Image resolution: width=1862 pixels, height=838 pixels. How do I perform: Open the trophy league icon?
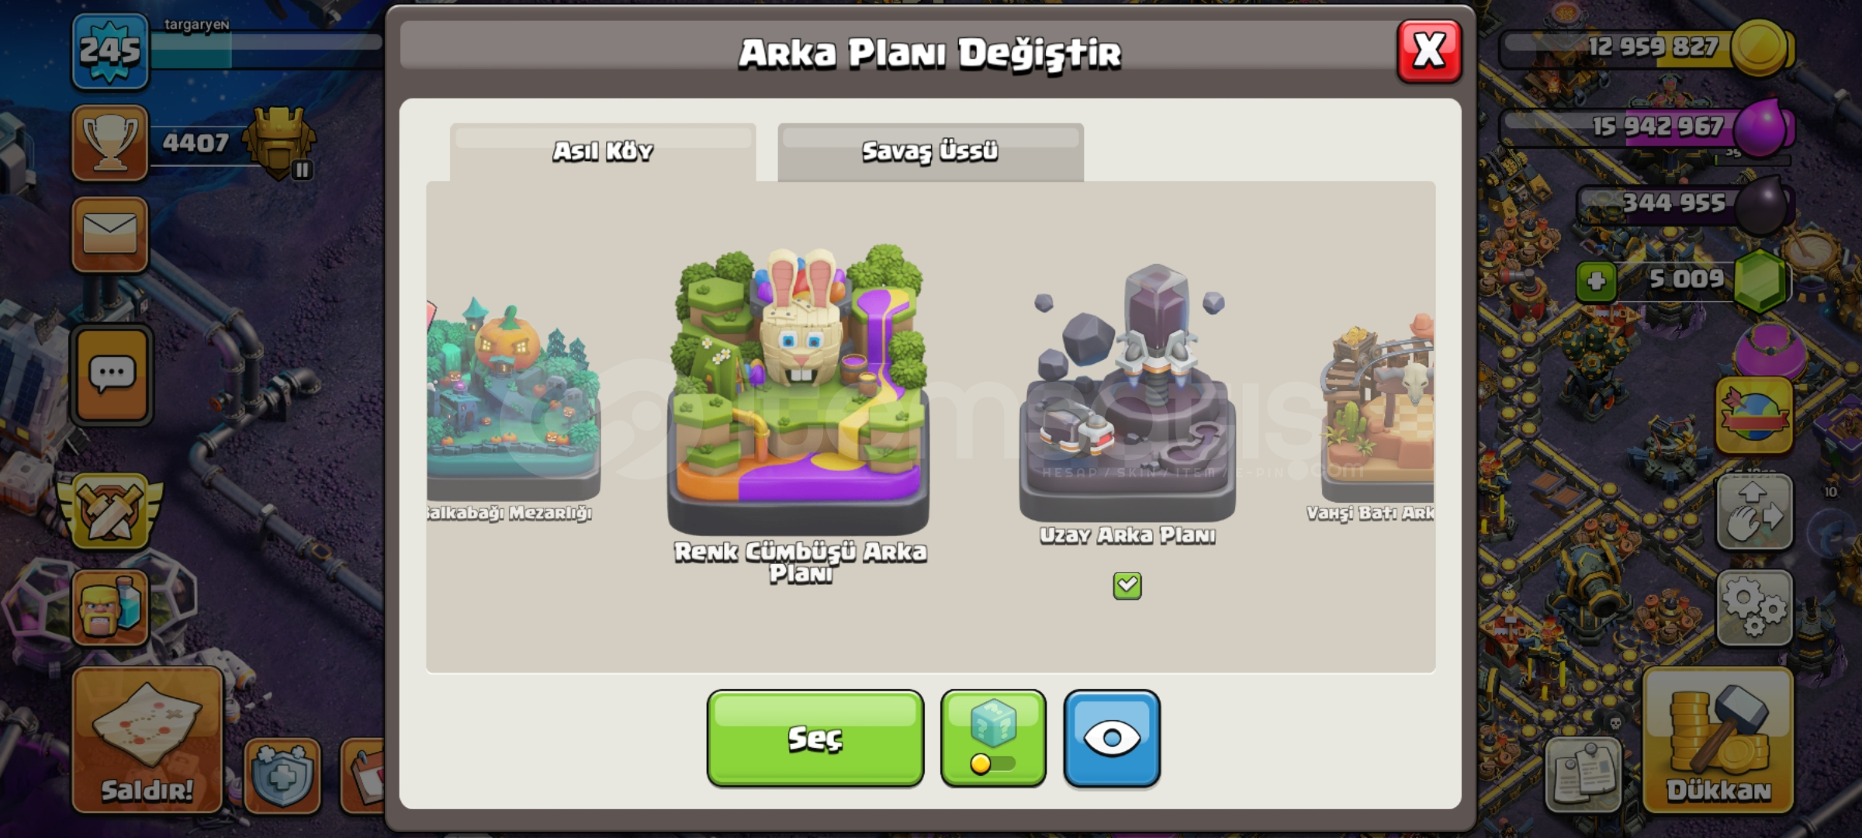[x=110, y=143]
